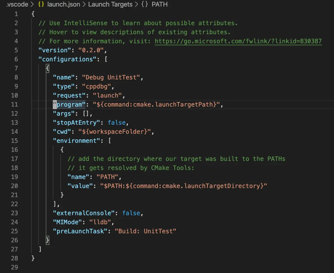Viewport: 334px width, 273px height.
Task: Click line number 6 beside configurations
Action: [x=16, y=59]
